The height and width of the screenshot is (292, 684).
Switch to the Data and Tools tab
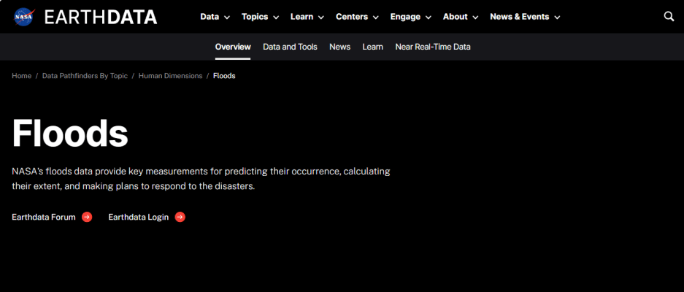[290, 47]
